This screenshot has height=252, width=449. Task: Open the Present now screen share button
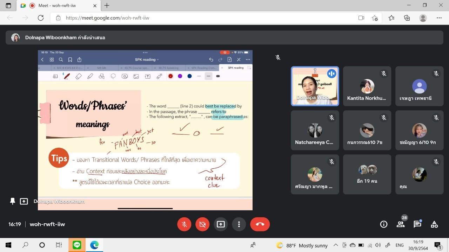(x=221, y=224)
